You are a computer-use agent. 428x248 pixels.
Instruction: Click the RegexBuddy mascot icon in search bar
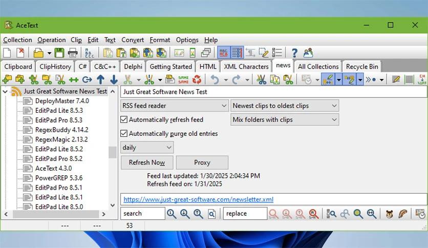click(390, 214)
